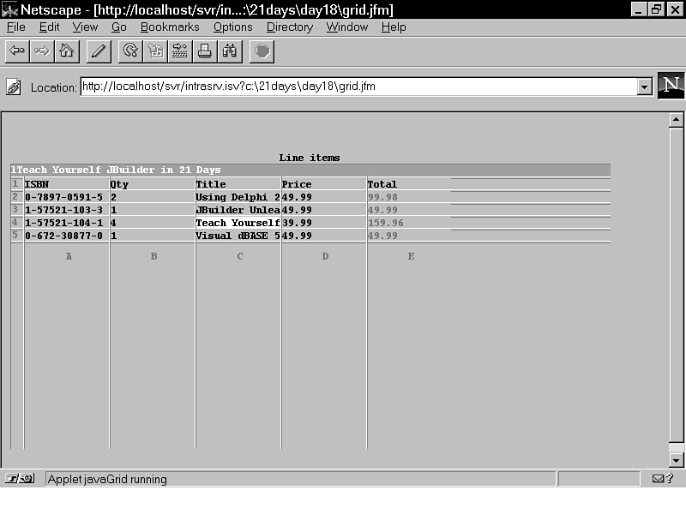Go to Home page icon
This screenshot has height=514, width=686.
(67, 51)
